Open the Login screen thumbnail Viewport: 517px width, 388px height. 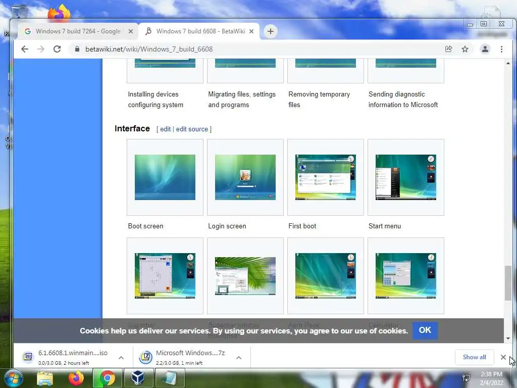point(245,177)
